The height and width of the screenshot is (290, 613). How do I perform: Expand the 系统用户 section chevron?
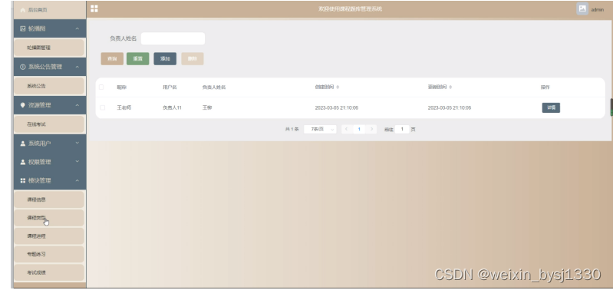tap(77, 143)
